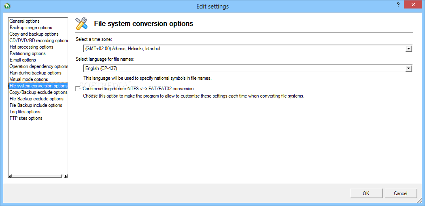The image size is (425, 206).
Task: Open File Backup include options
Action: pos(38,105)
